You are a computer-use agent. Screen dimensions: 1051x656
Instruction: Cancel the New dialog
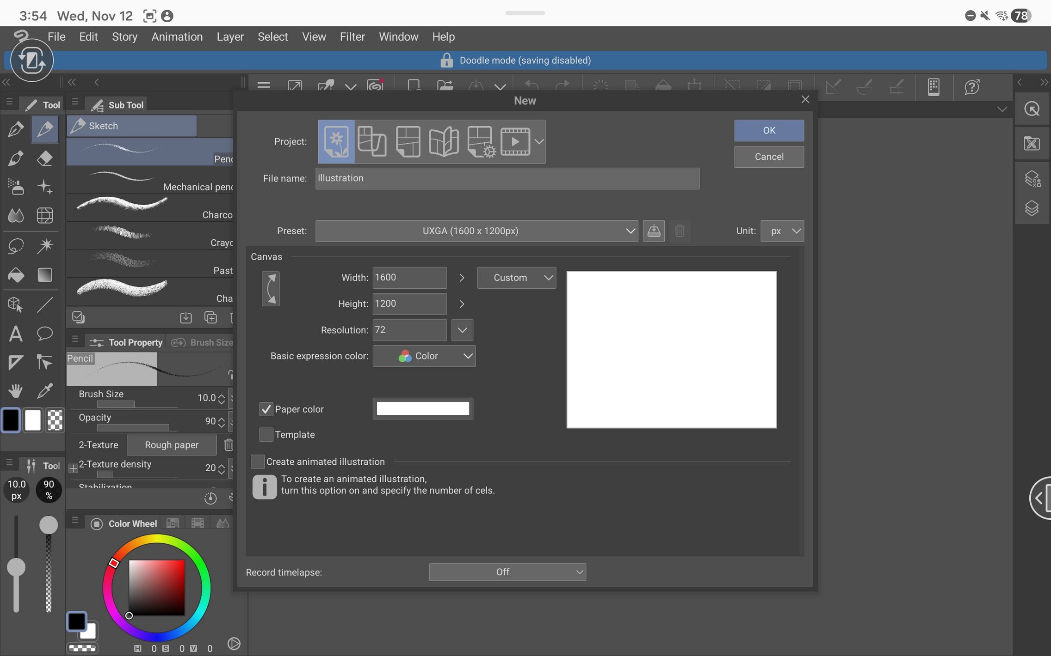click(x=769, y=157)
